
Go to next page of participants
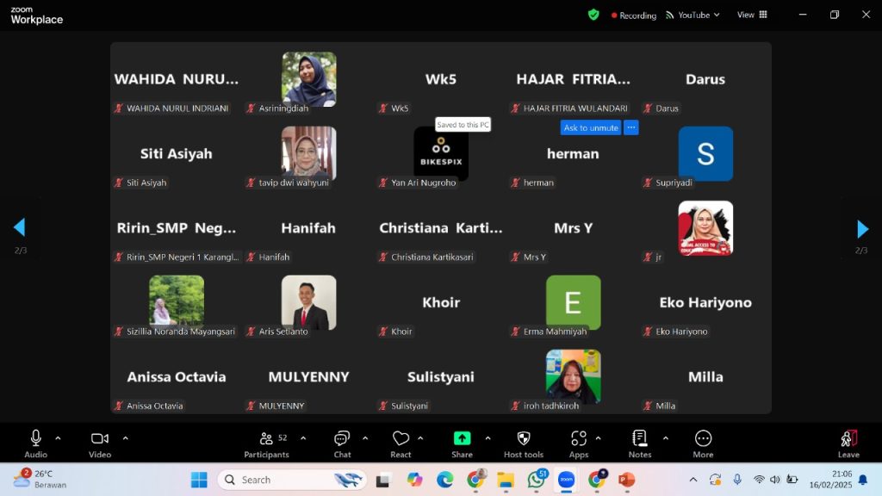click(x=862, y=228)
